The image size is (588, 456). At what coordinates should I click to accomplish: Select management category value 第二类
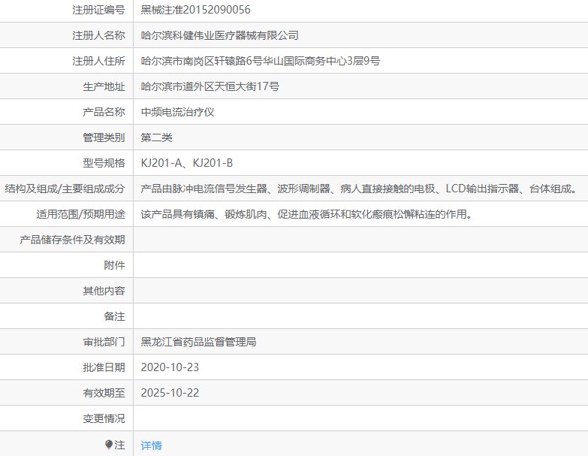156,137
